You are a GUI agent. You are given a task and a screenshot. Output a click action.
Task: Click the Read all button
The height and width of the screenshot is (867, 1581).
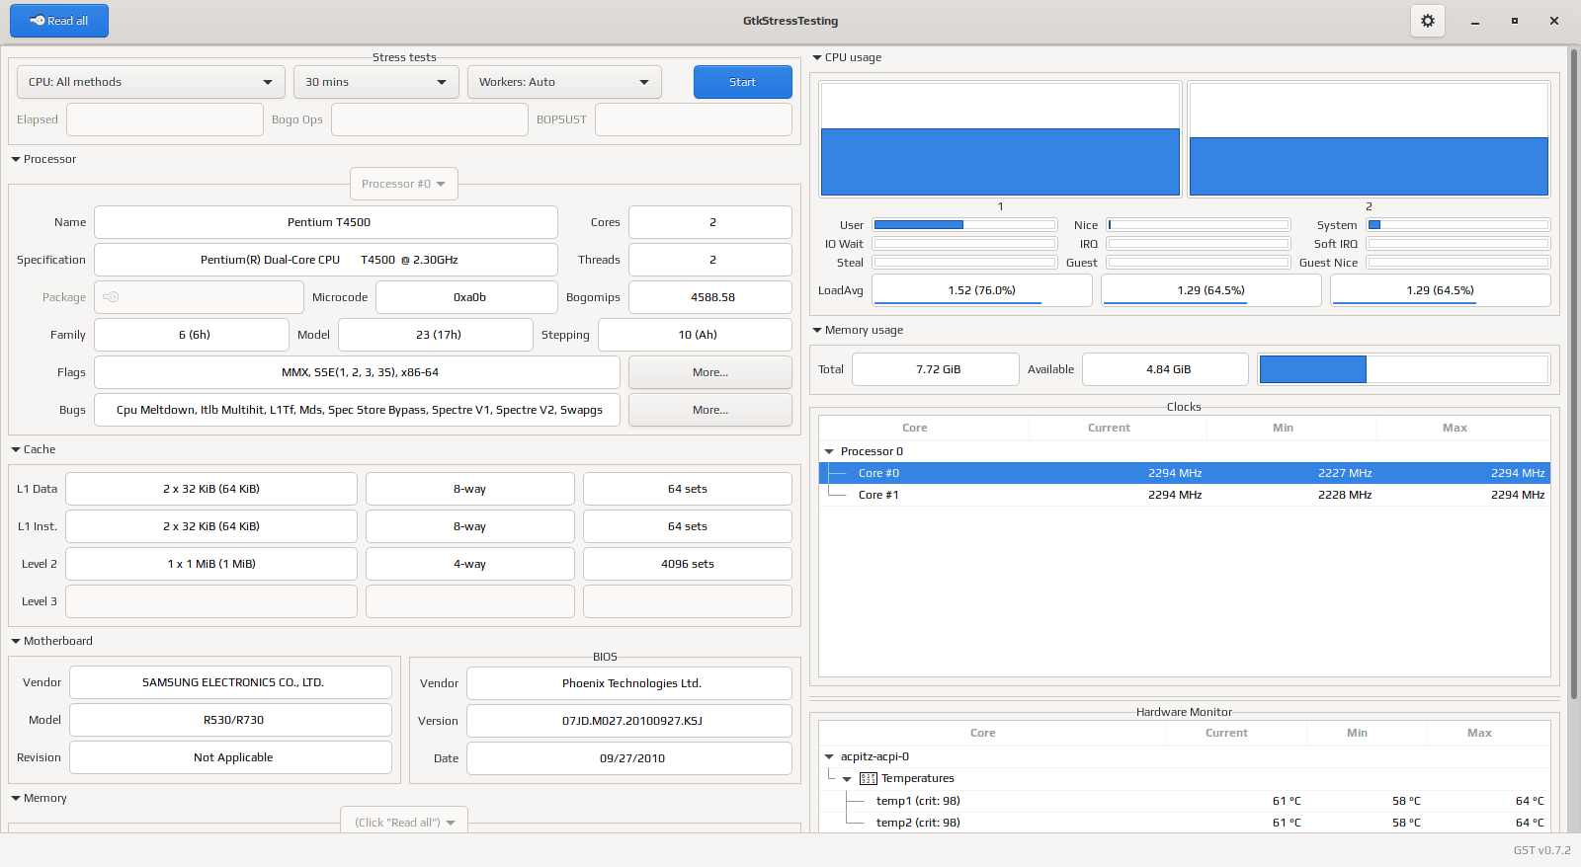59,21
